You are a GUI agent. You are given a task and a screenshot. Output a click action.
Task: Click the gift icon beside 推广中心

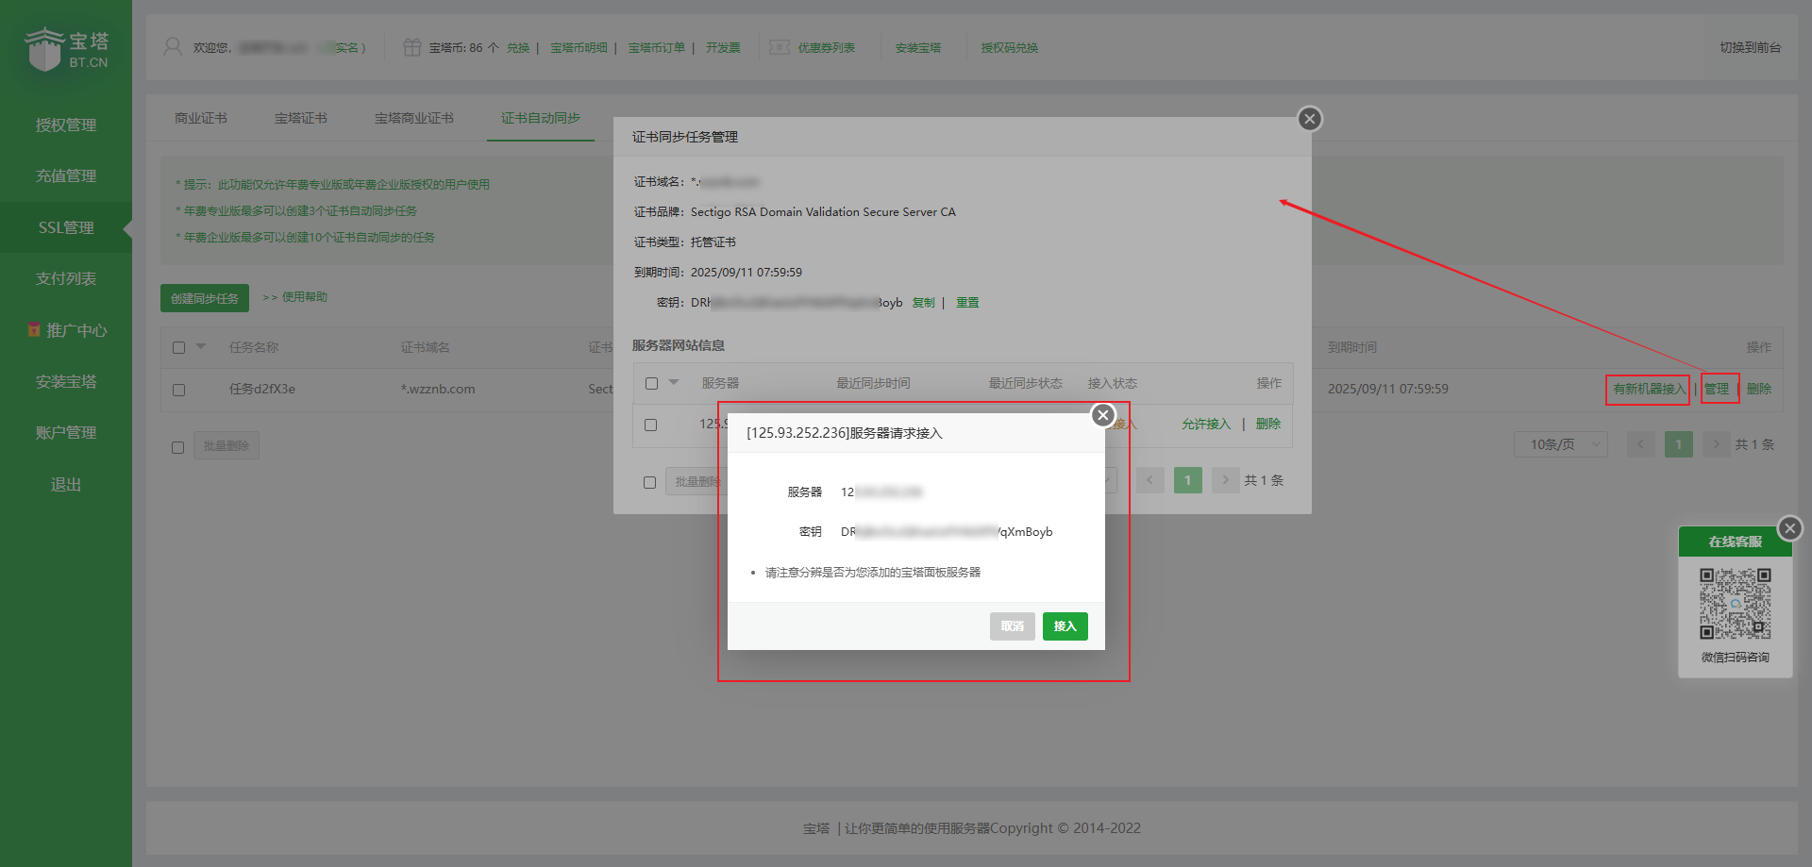click(34, 330)
